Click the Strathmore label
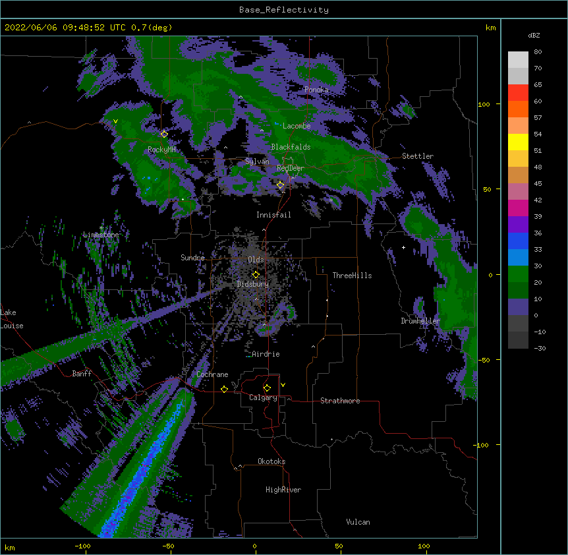 [x=340, y=401]
